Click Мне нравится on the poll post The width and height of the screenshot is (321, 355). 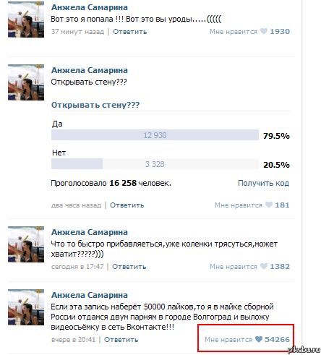tap(239, 205)
